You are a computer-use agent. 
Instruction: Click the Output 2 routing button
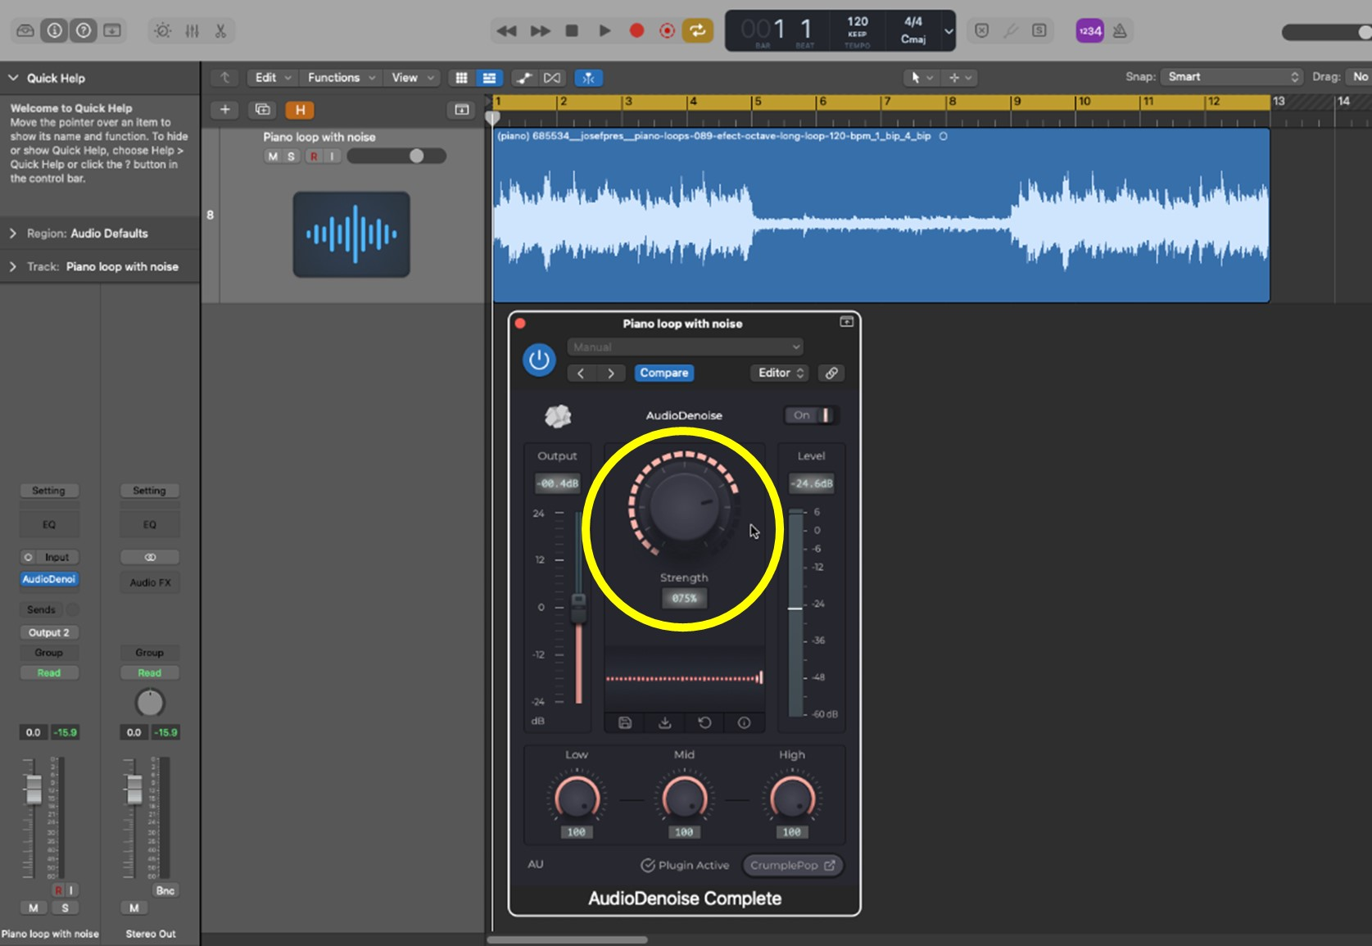pos(49,632)
